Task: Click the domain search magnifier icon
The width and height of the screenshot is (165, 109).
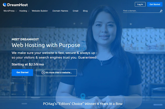Action: [161, 11]
